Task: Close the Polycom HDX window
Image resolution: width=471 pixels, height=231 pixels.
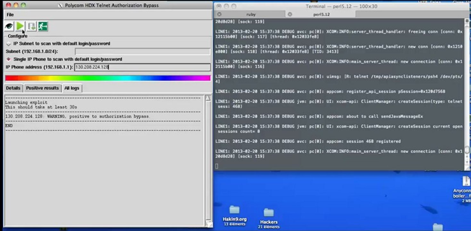Action: point(9,5)
